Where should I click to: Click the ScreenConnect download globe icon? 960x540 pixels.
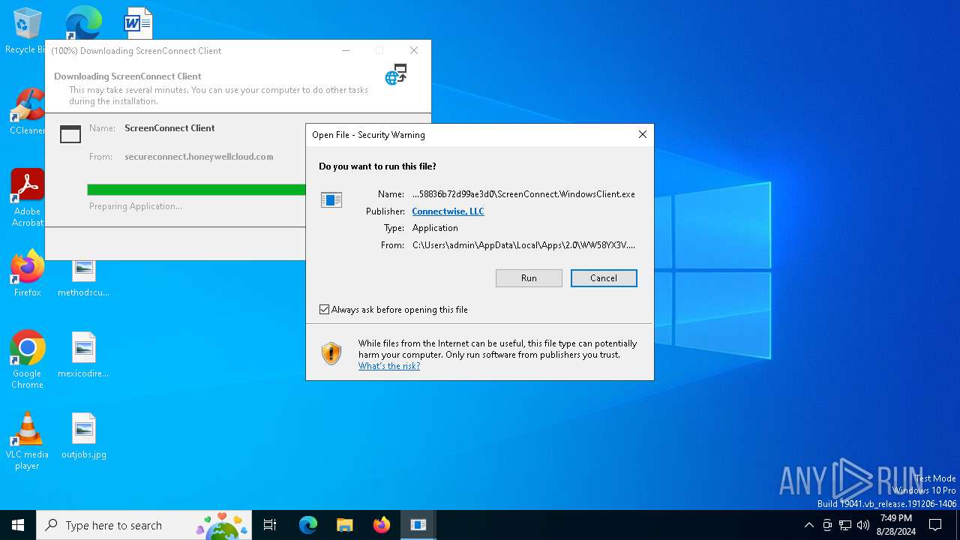396,74
